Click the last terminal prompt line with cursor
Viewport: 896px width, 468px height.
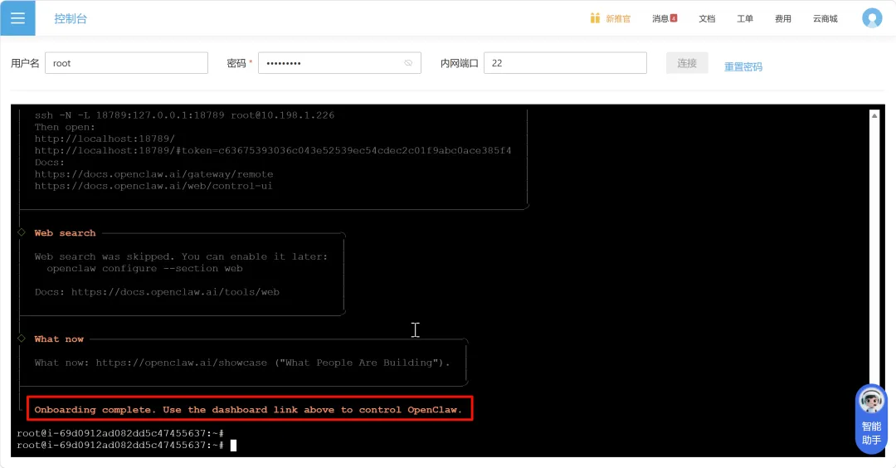[126, 445]
